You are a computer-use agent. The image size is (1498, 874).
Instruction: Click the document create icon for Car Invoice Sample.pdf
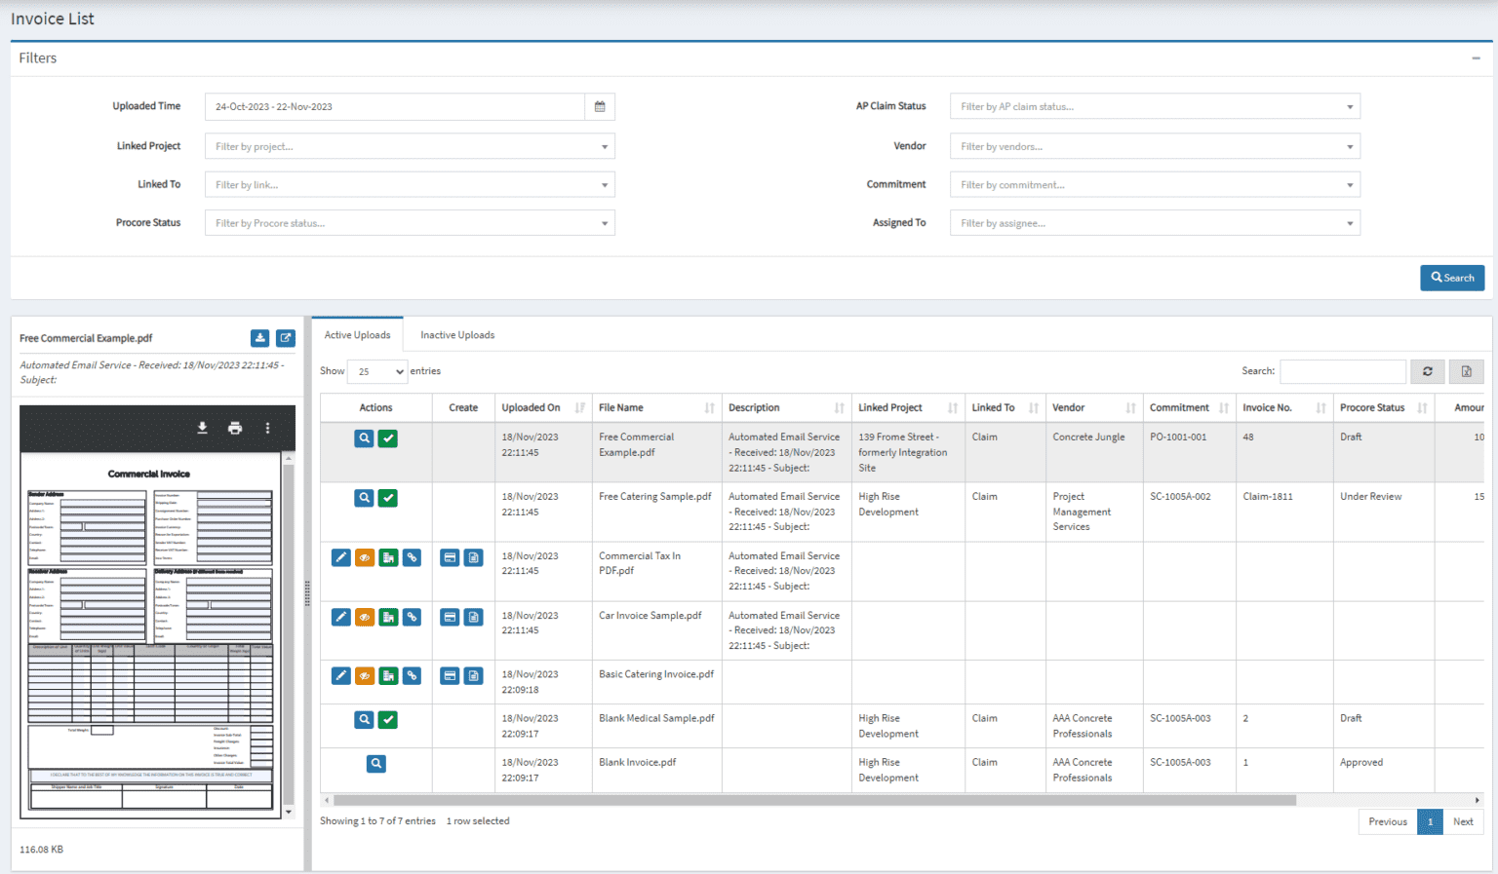pos(473,616)
